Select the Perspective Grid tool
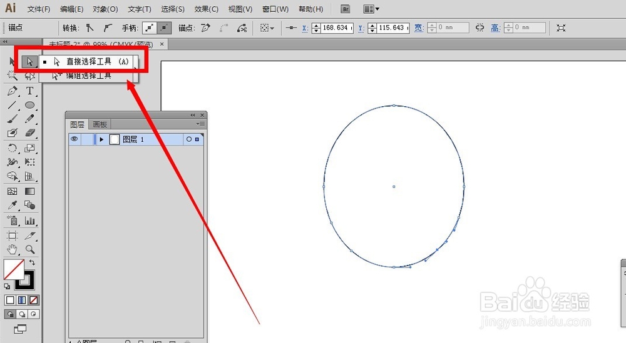The image size is (626, 343). coord(29,176)
